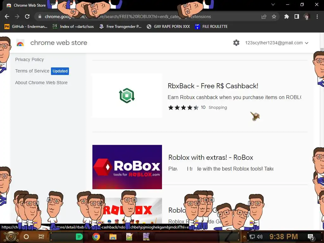Viewport: 324px width, 243px height.
Task: Open File Explorer from taskbar
Action: [x=113, y=237]
